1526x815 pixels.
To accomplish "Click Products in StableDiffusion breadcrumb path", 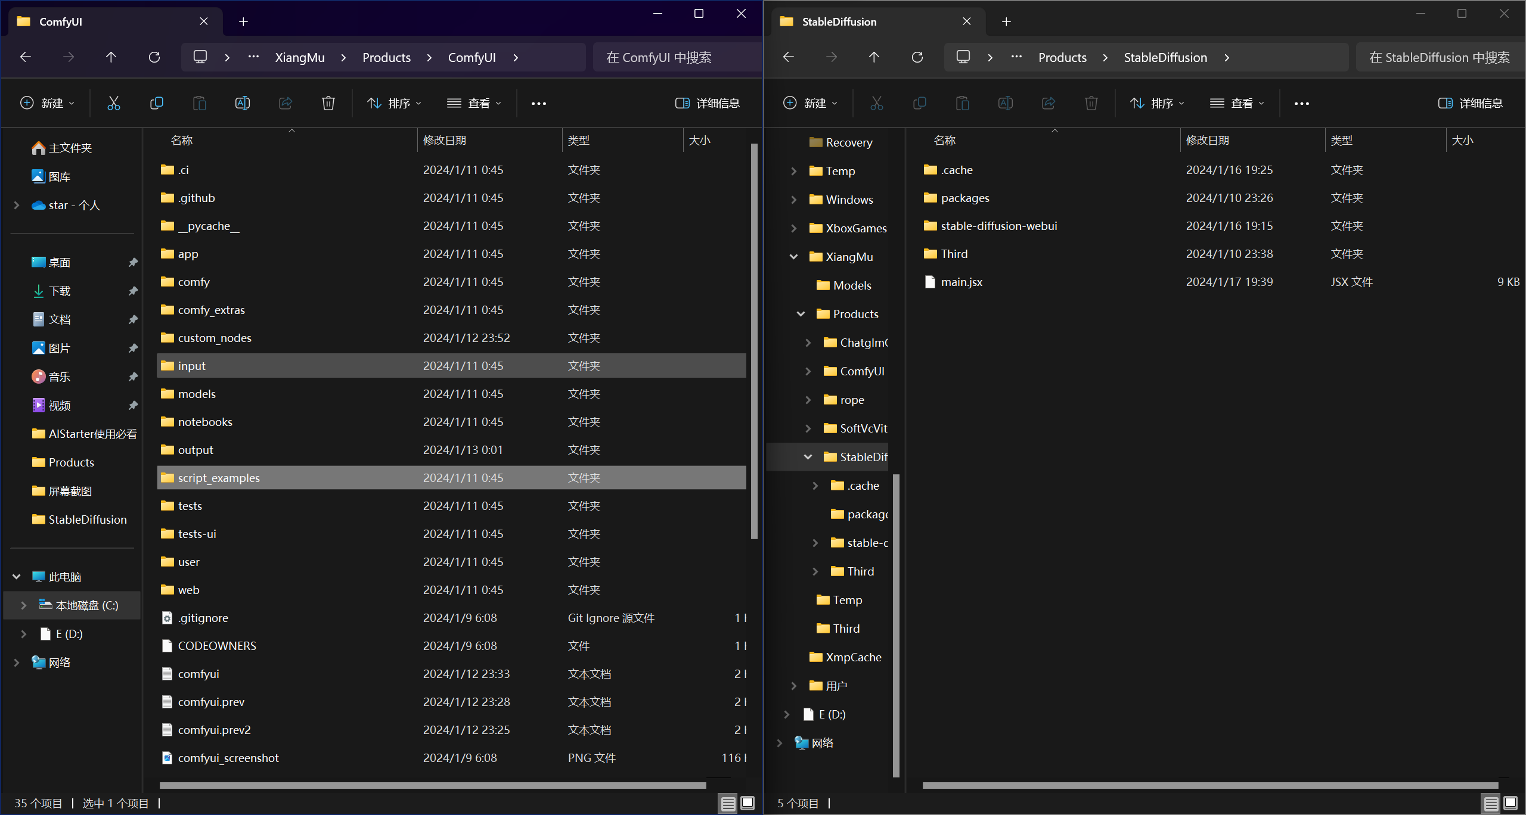I will point(1062,57).
